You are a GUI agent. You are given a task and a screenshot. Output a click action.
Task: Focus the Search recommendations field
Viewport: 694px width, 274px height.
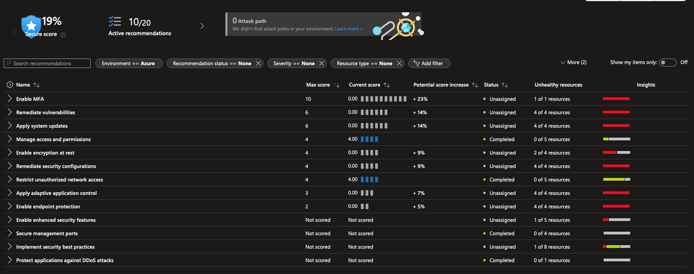click(47, 63)
